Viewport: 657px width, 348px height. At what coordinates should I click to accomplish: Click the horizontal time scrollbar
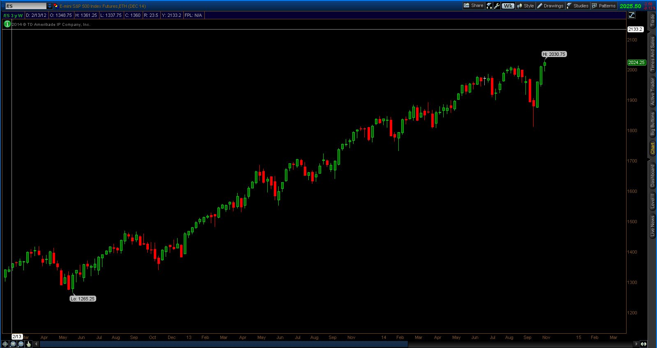(x=224, y=344)
